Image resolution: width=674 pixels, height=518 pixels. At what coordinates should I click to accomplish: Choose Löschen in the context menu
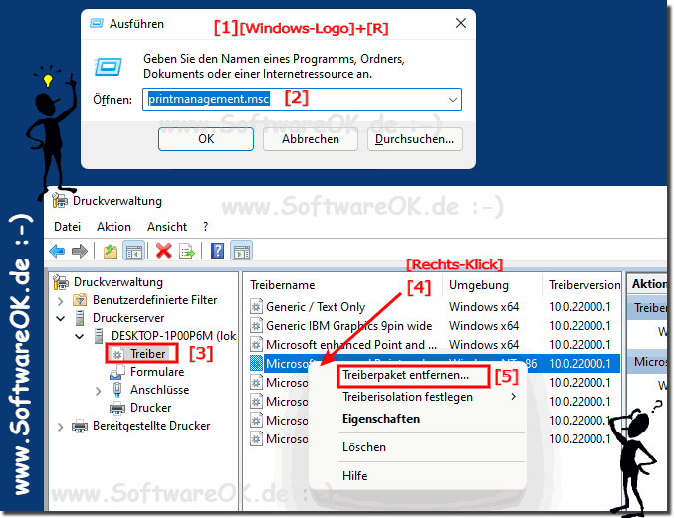(364, 447)
